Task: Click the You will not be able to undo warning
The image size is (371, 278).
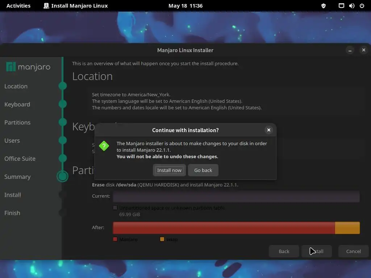Action: coord(167,156)
